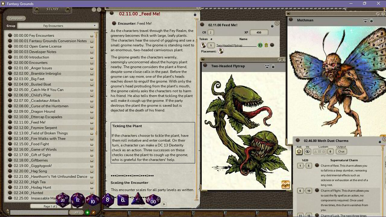Select the edit pencil icon near the search bar
Viewport: 386px width, 217px height.
coord(93,212)
